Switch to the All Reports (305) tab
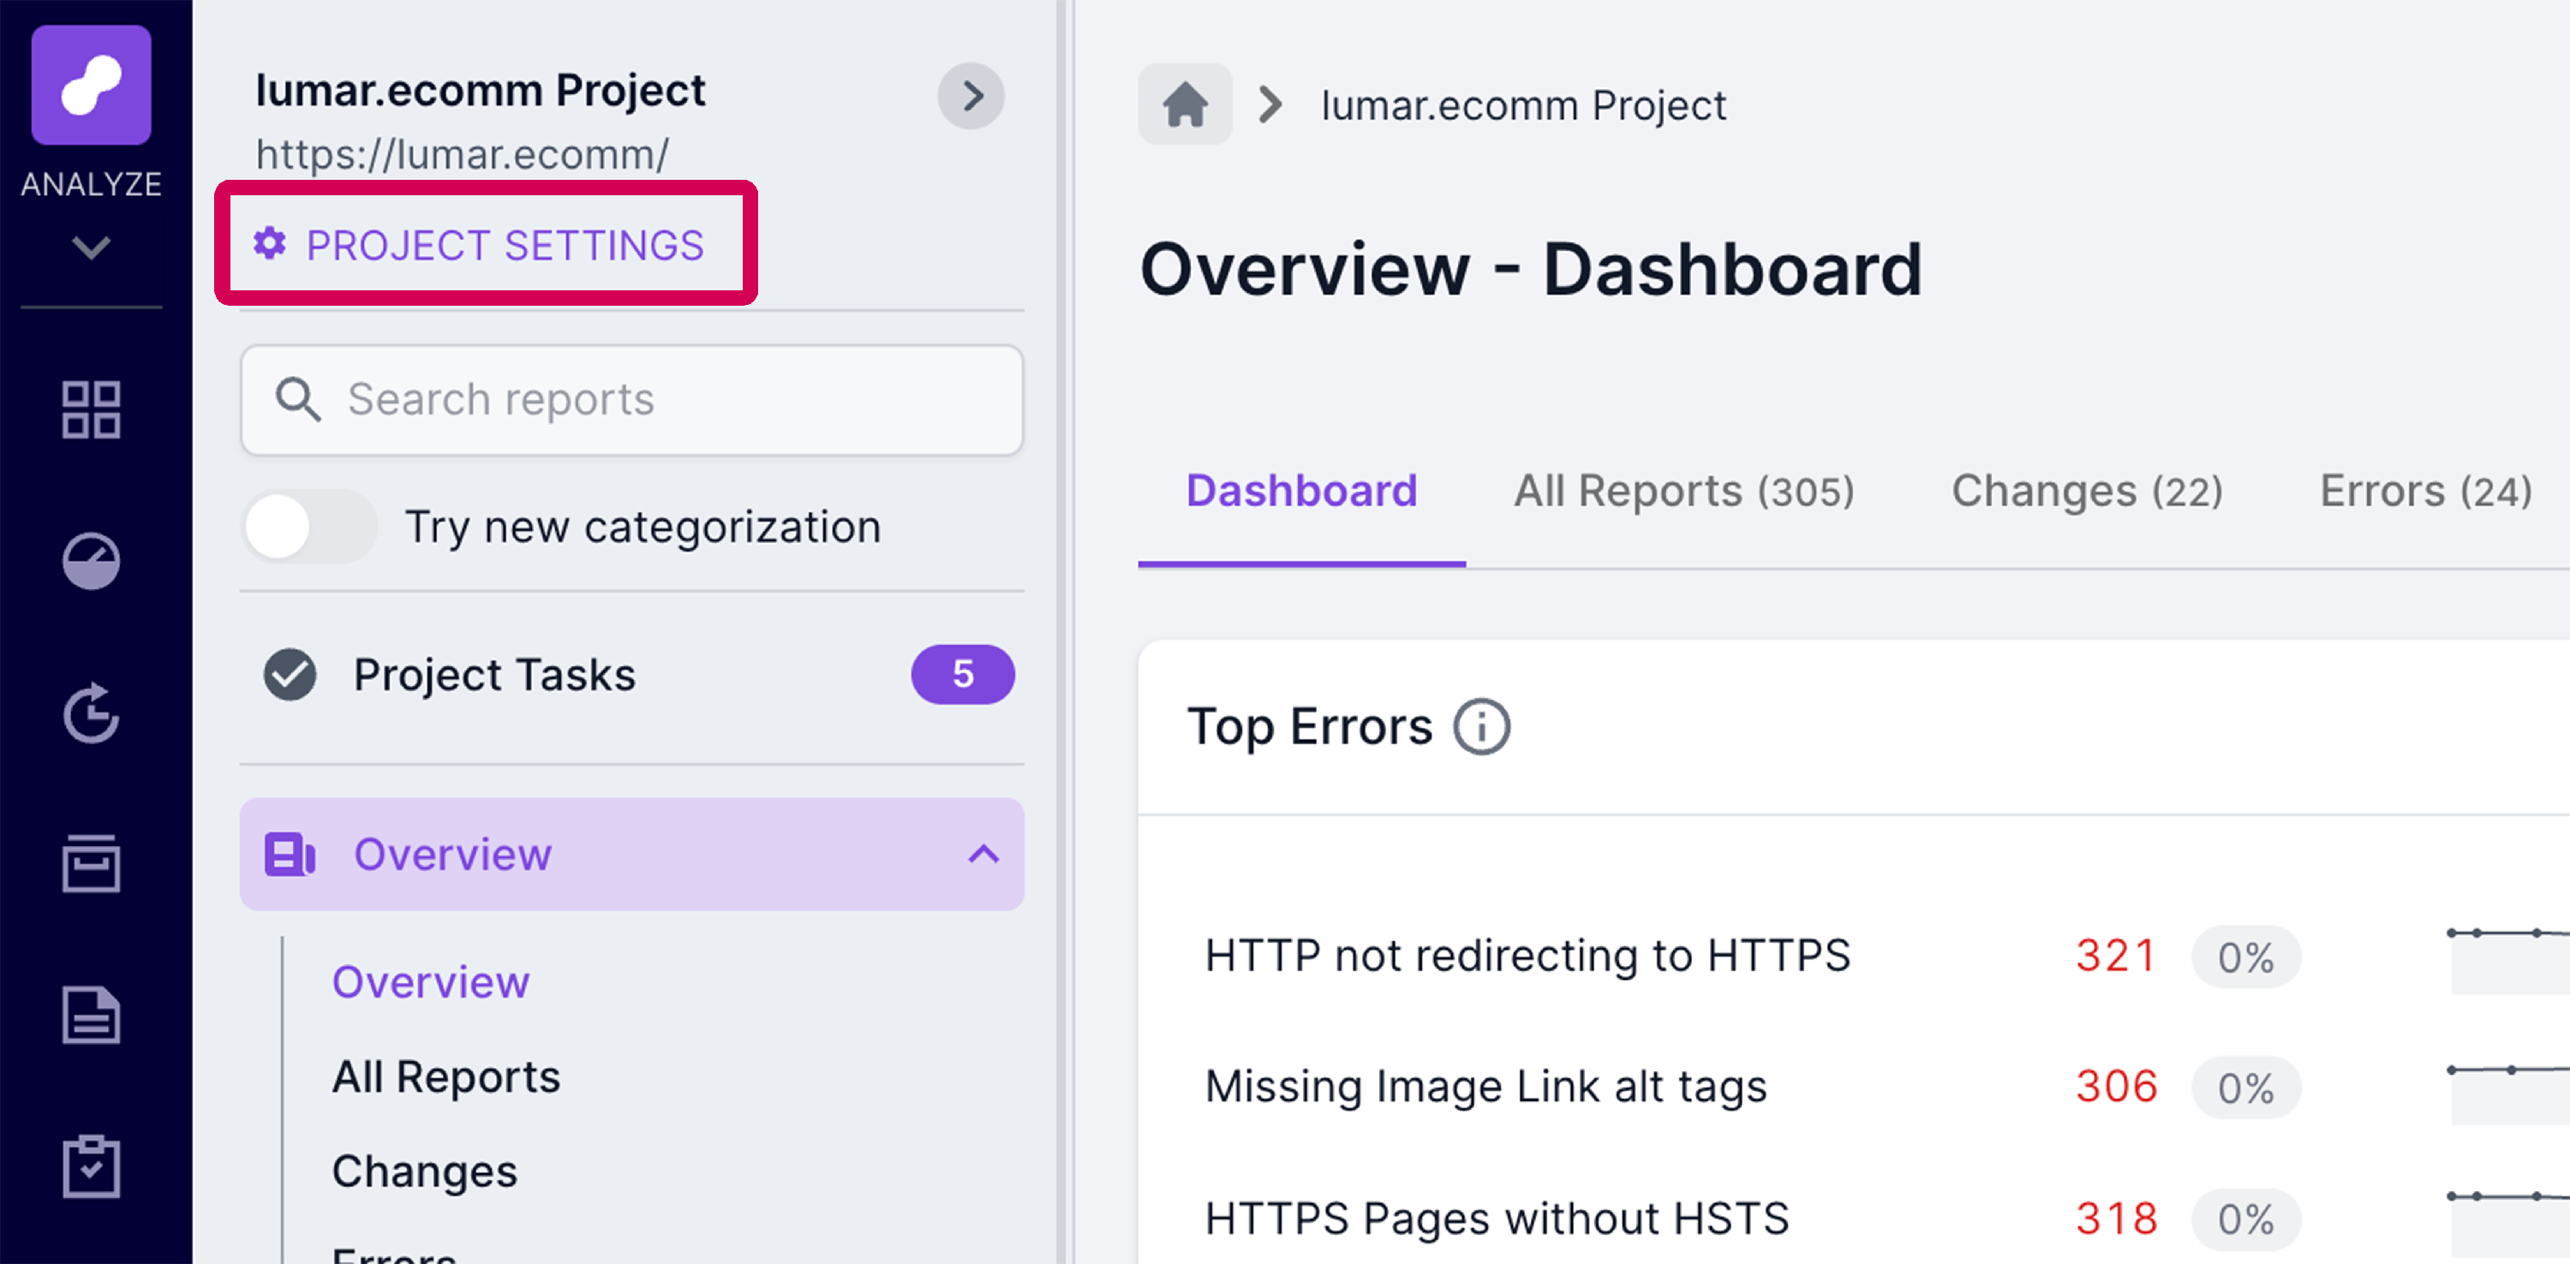 pos(1683,491)
